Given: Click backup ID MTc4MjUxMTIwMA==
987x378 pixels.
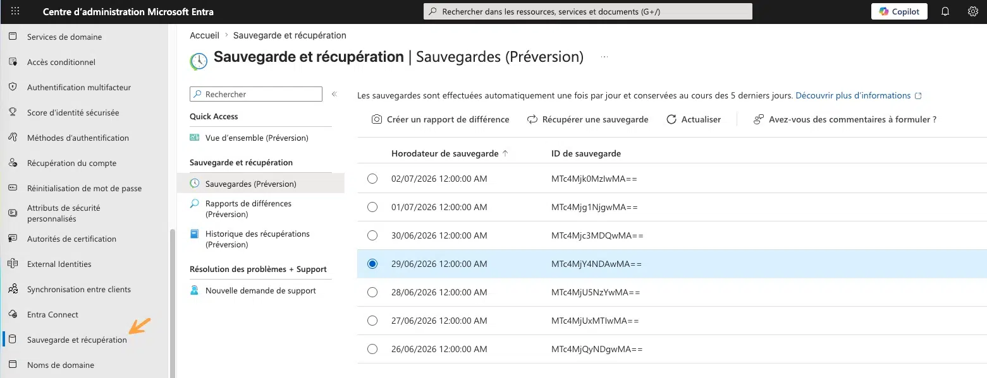Looking at the screenshot, I should pyautogui.click(x=595, y=321).
